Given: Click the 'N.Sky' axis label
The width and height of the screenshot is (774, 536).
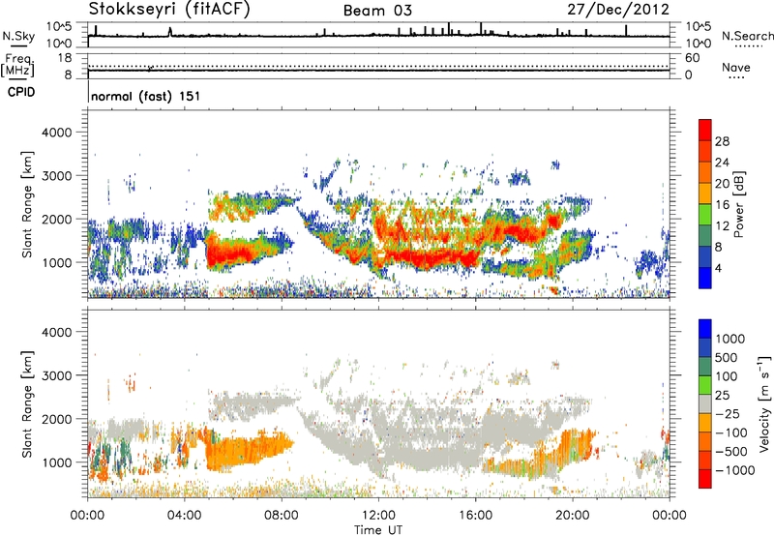Looking at the screenshot, I should coord(18,36).
